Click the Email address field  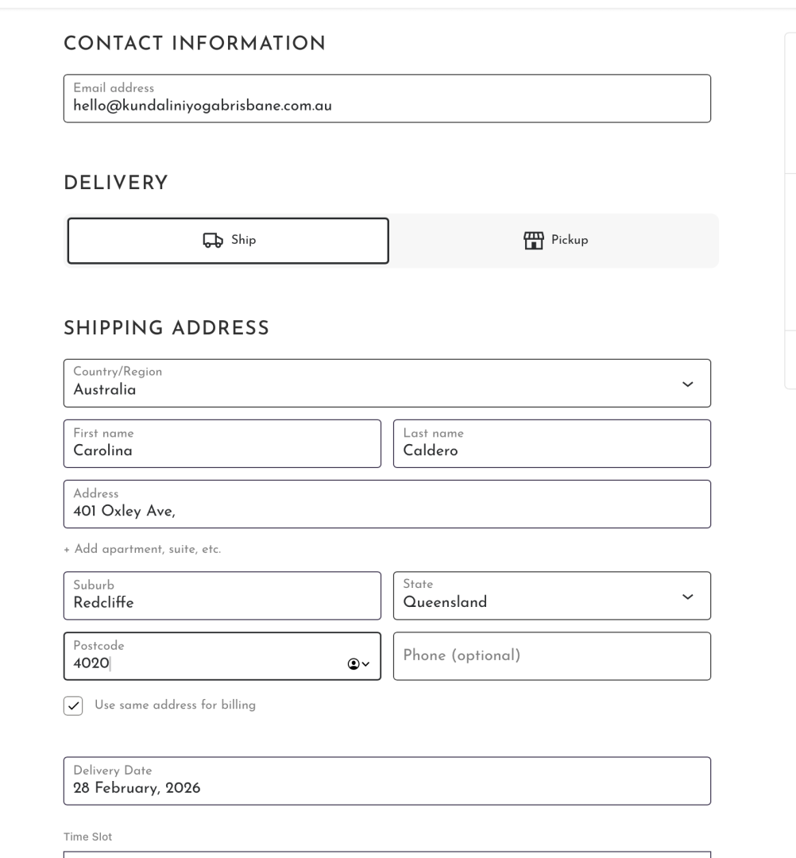click(x=387, y=99)
